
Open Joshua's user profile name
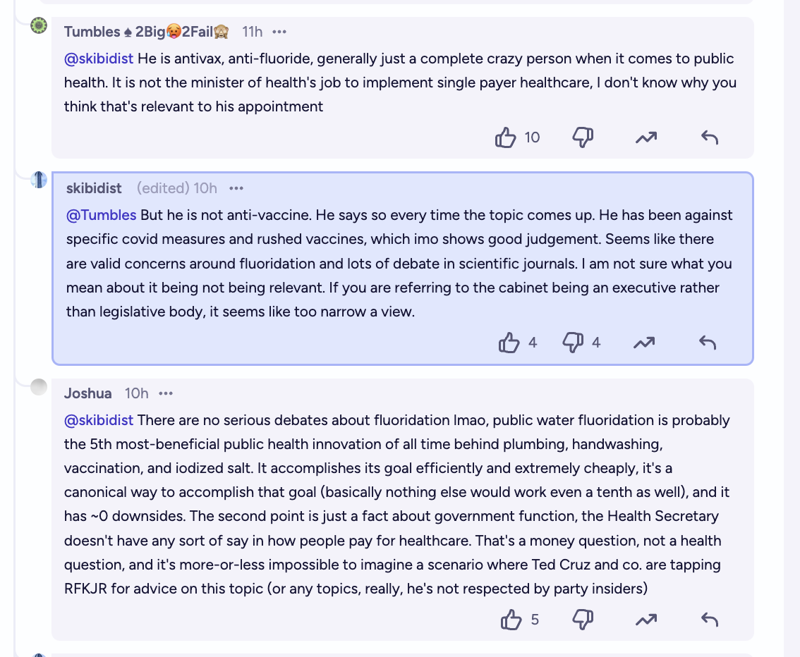click(x=87, y=393)
